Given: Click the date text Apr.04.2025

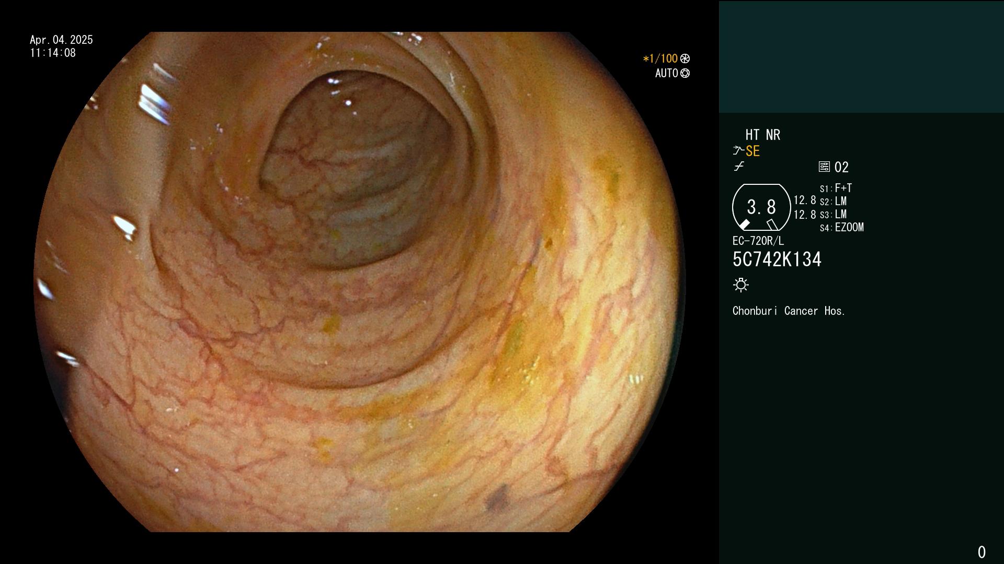Looking at the screenshot, I should coord(61,40).
